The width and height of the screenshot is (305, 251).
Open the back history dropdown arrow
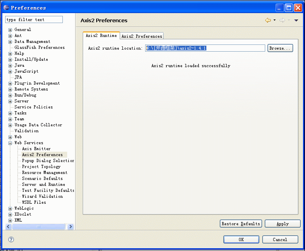coord(274,20)
